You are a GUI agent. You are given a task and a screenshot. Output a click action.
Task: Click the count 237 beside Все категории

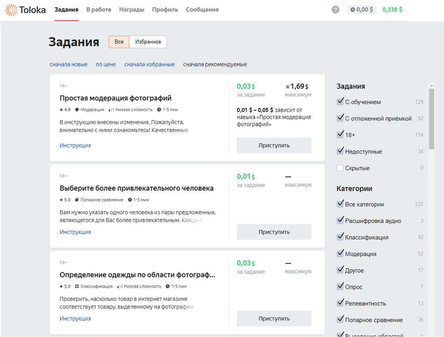point(419,204)
